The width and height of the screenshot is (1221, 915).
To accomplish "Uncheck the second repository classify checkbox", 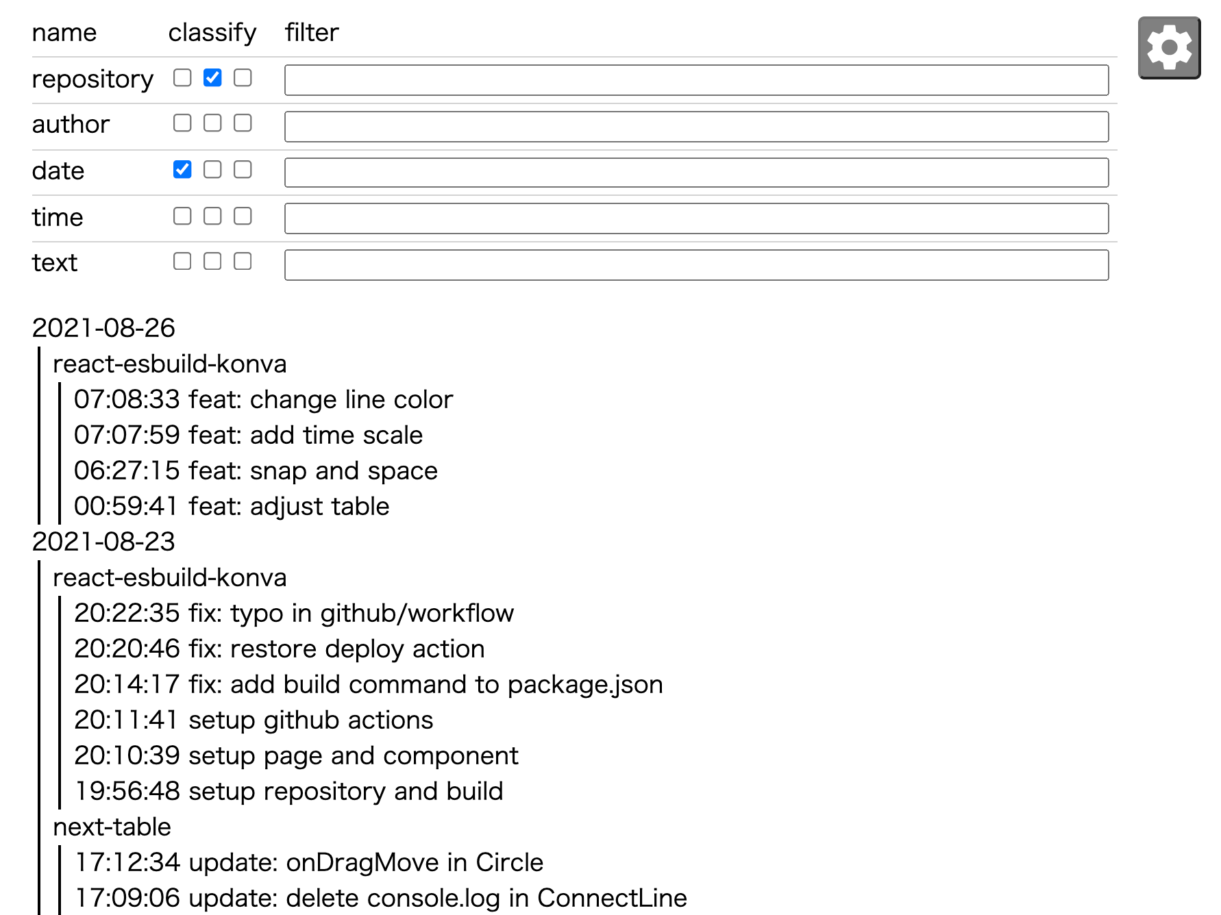I will click(x=212, y=78).
